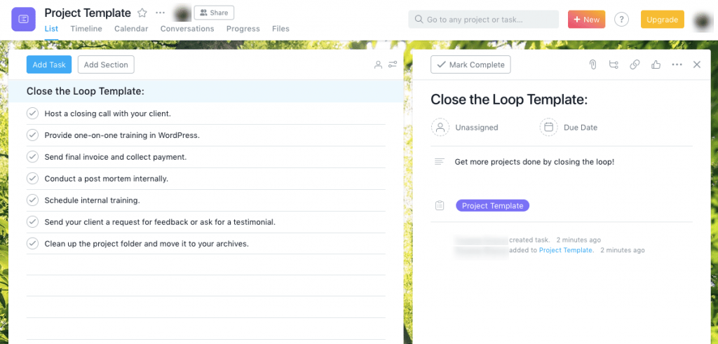Click the 'Go to any project or task' search field
The image size is (718, 344).
point(484,20)
